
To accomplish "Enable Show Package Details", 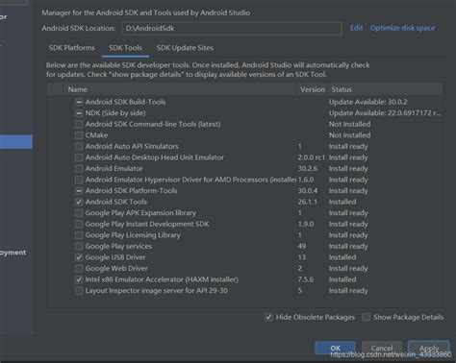I will [366, 317].
